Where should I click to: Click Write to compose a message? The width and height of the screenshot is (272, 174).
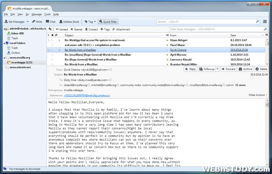[x=37, y=22]
